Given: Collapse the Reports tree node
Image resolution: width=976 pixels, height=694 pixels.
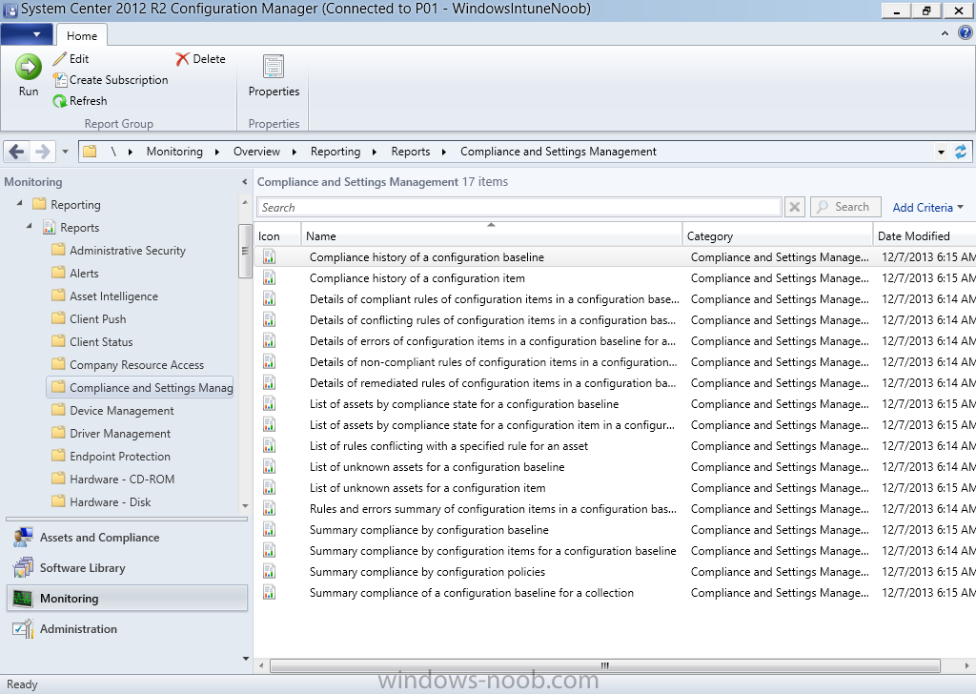Looking at the screenshot, I should [x=30, y=226].
